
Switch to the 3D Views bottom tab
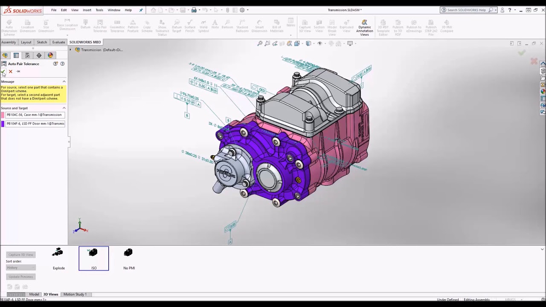pos(51,294)
